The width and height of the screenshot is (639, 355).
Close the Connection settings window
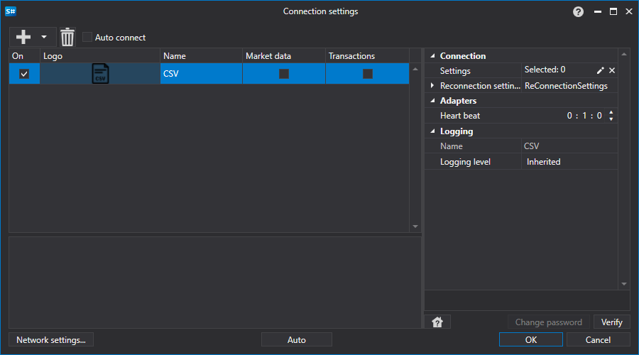629,11
